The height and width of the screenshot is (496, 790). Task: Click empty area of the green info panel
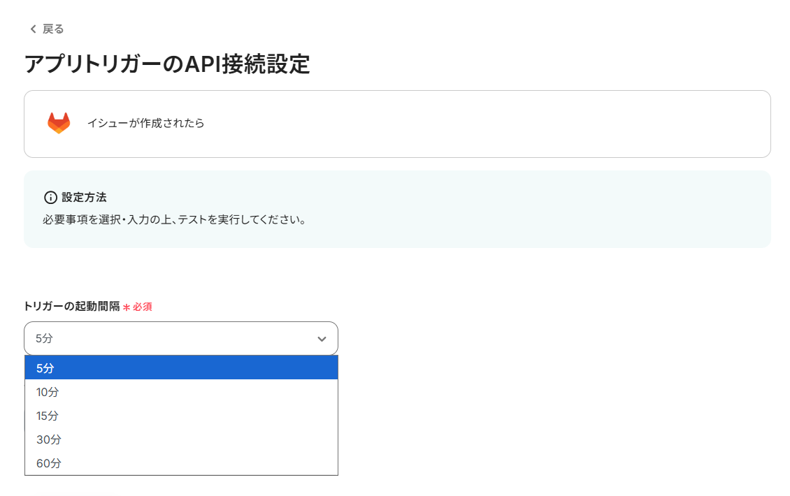(x=524, y=210)
